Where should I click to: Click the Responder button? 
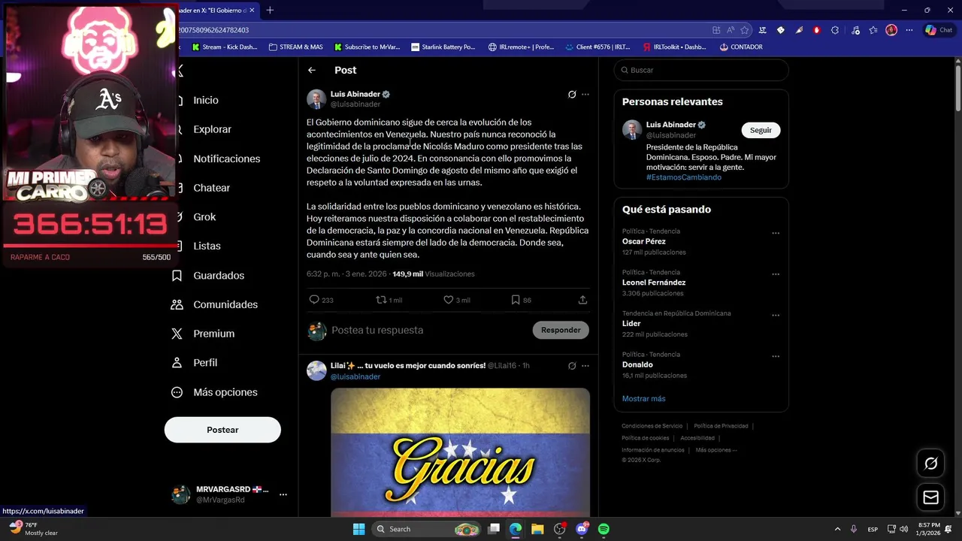click(x=561, y=330)
